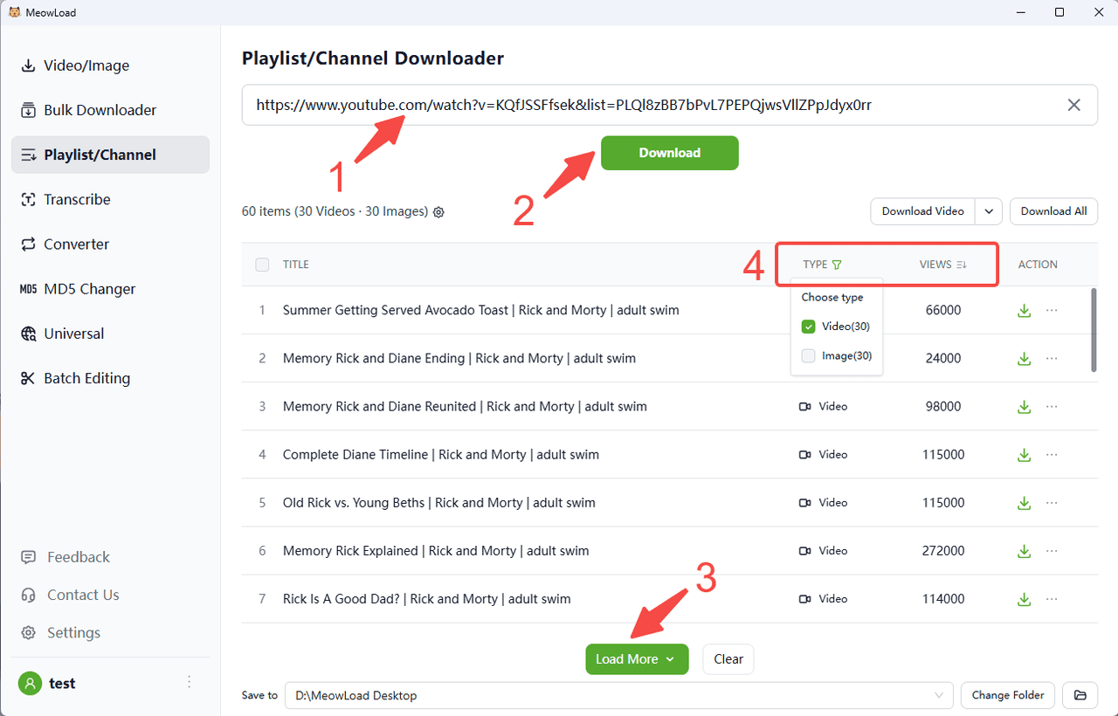
Task: Click the Change Folder button
Action: [x=1007, y=695]
